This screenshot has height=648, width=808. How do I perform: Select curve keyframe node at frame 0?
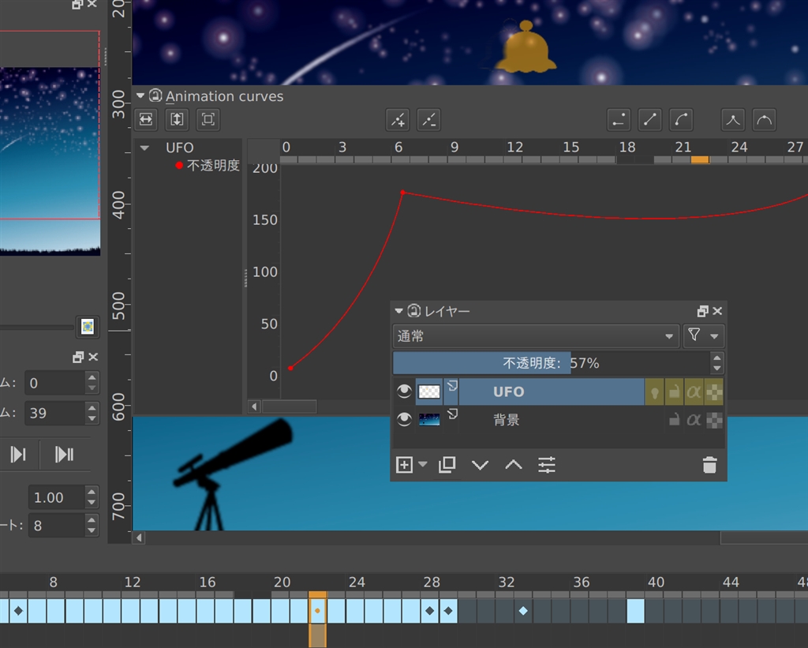point(290,368)
